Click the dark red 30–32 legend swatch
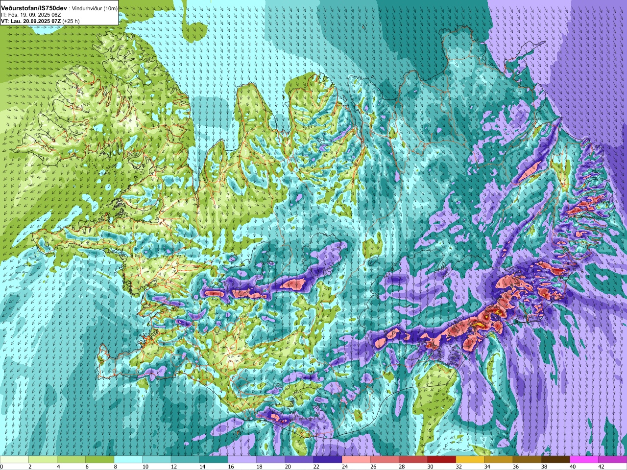This screenshot has width=627, height=470. click(x=442, y=460)
